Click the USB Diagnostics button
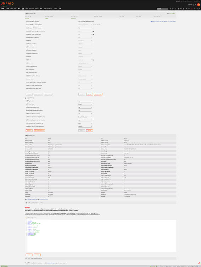Screen dimensions: 201x267 pos(39,131)
